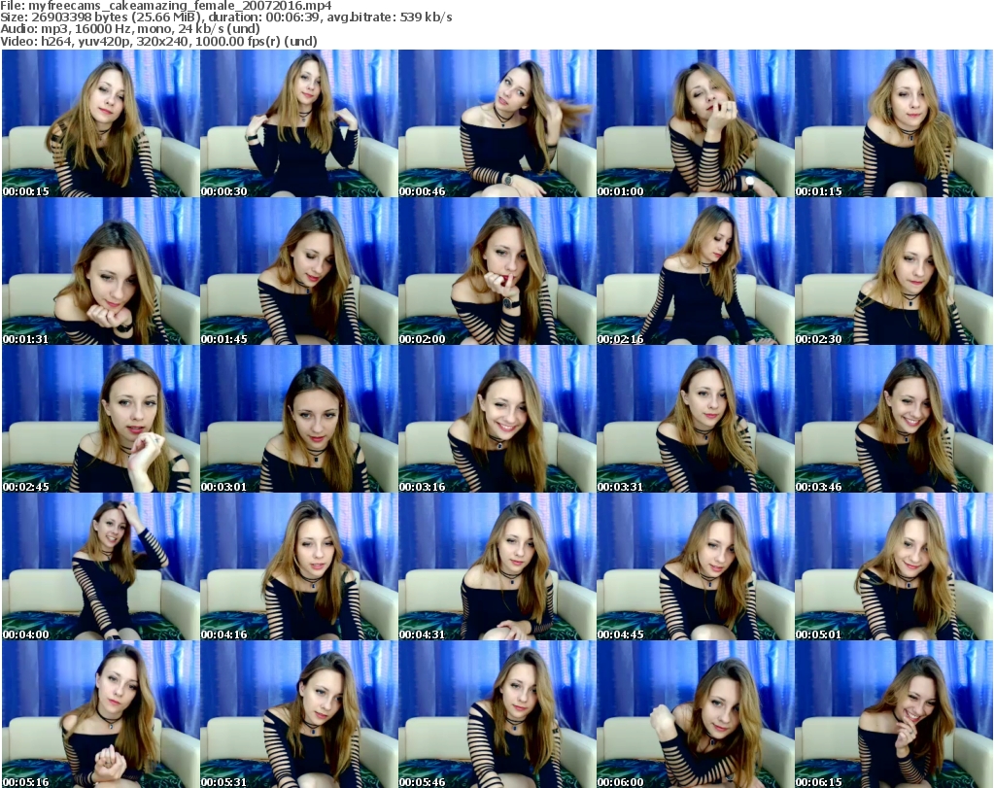Click the 'Video: h264, yuv420p' info line
Screen dimensions: 995x788
(x=158, y=41)
